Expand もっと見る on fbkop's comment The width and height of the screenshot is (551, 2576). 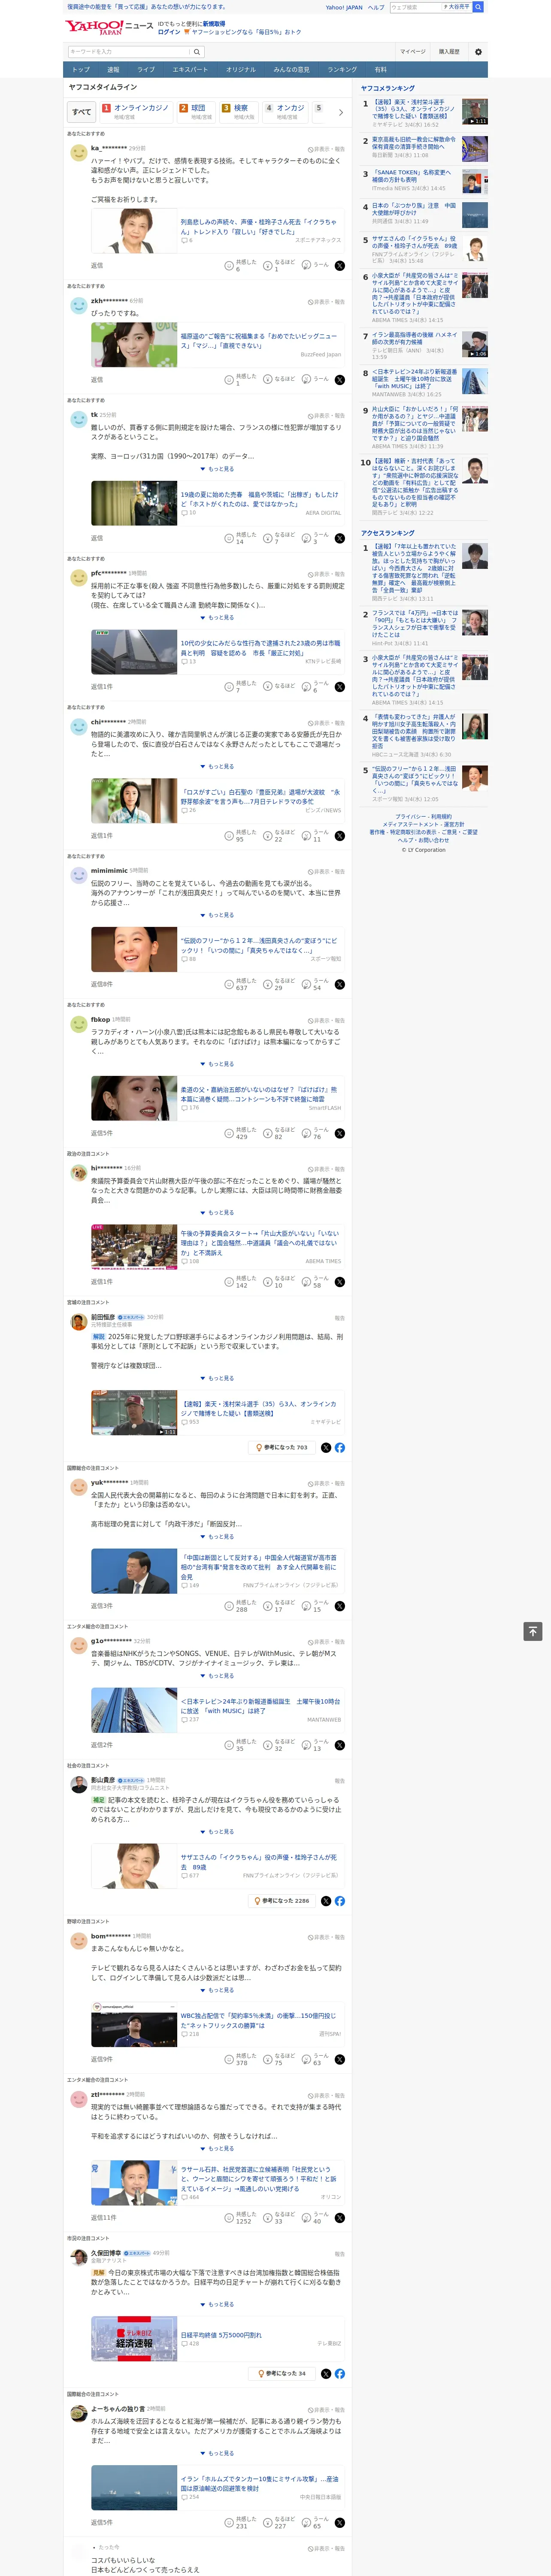(x=217, y=1064)
